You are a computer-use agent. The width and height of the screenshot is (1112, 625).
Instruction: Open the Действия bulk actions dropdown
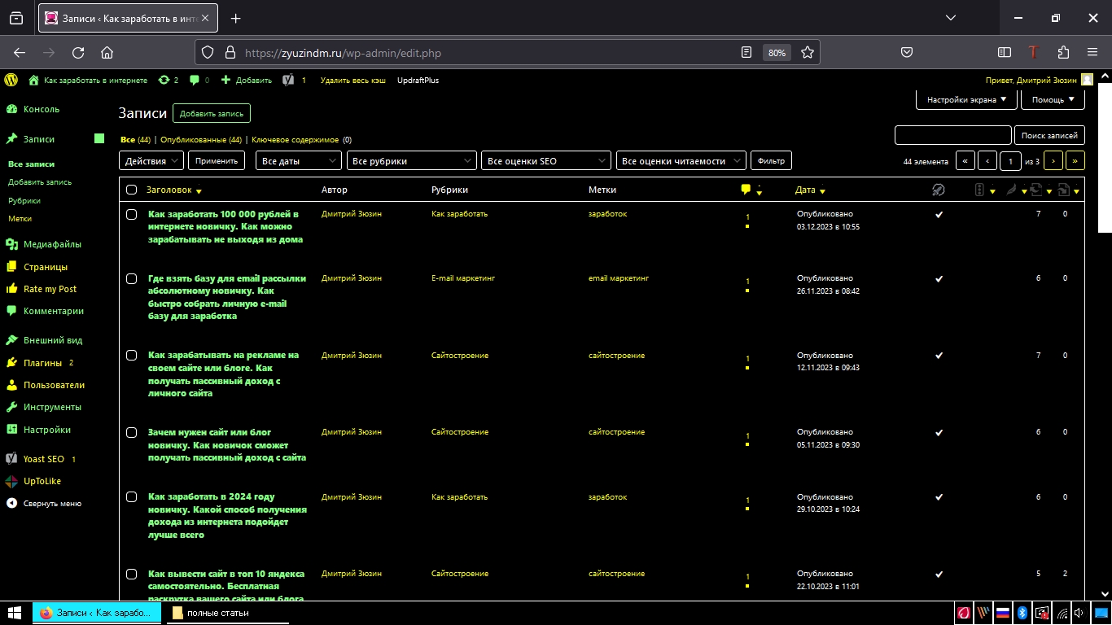[x=151, y=161]
